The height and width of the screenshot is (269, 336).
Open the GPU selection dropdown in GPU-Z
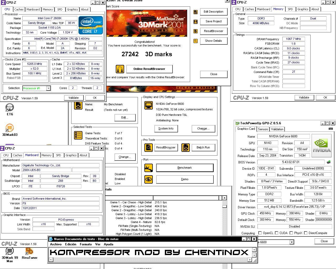[x=292, y=242]
